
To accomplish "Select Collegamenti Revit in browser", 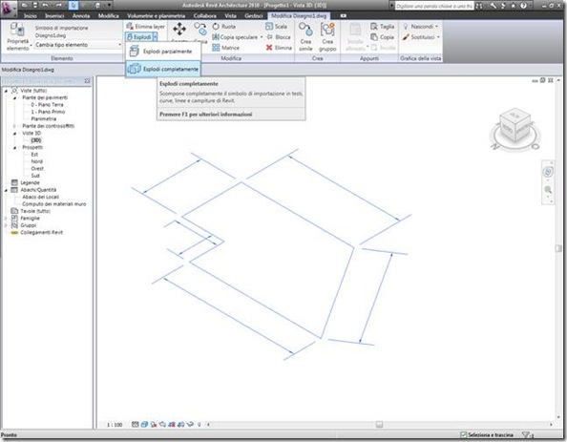I will [41, 232].
